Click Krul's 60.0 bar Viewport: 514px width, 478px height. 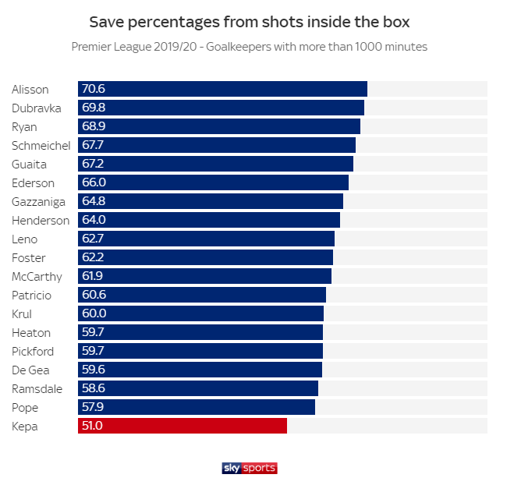coord(200,313)
